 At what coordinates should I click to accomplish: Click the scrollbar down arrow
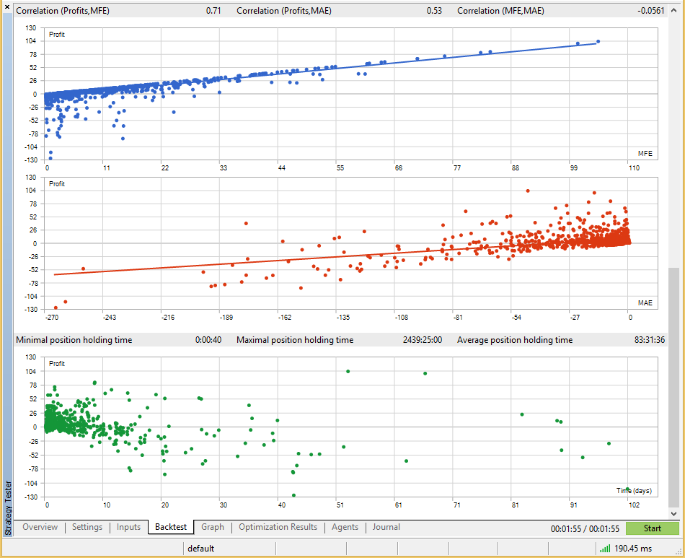(673, 513)
